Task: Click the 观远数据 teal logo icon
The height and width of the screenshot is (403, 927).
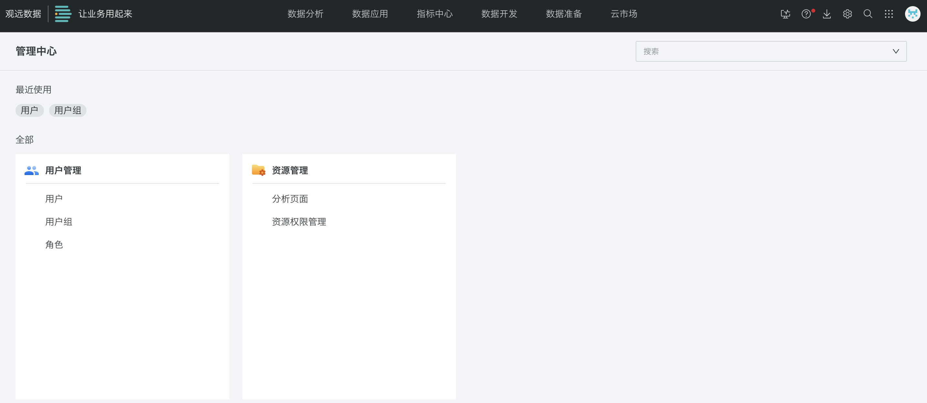Action: pyautogui.click(x=63, y=14)
